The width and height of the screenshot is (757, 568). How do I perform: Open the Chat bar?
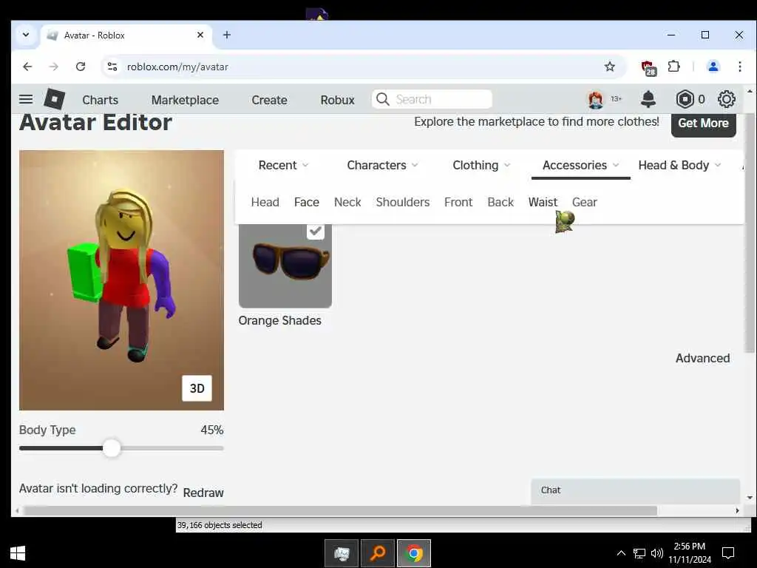coord(635,491)
